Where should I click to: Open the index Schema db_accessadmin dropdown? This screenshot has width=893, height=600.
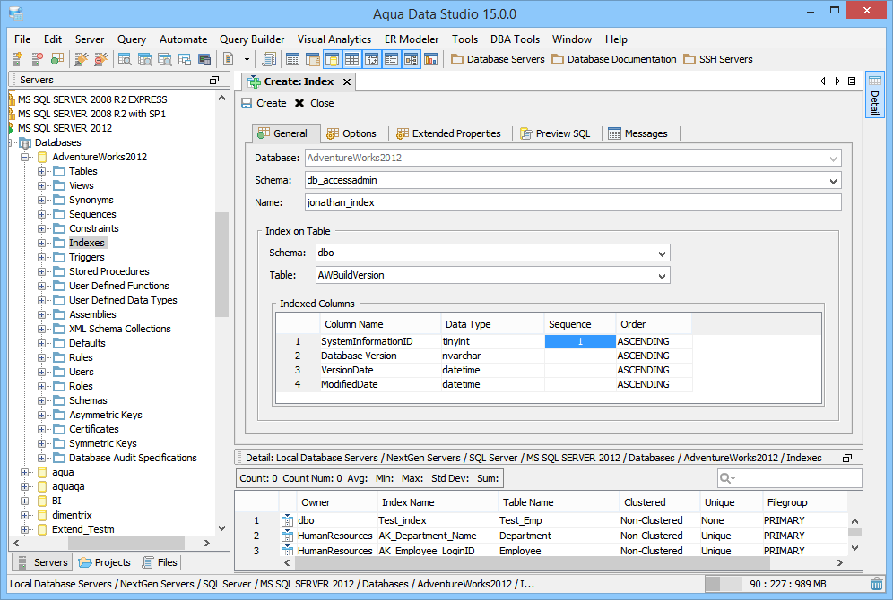click(x=835, y=180)
